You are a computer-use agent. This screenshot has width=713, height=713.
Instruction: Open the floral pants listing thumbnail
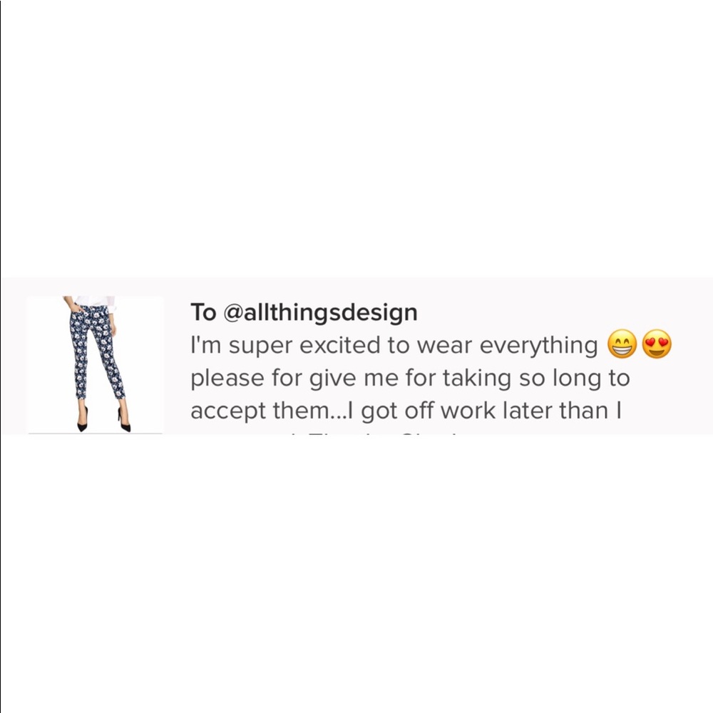tap(96, 364)
